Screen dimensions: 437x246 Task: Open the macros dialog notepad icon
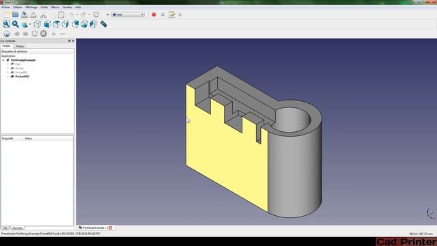point(171,14)
